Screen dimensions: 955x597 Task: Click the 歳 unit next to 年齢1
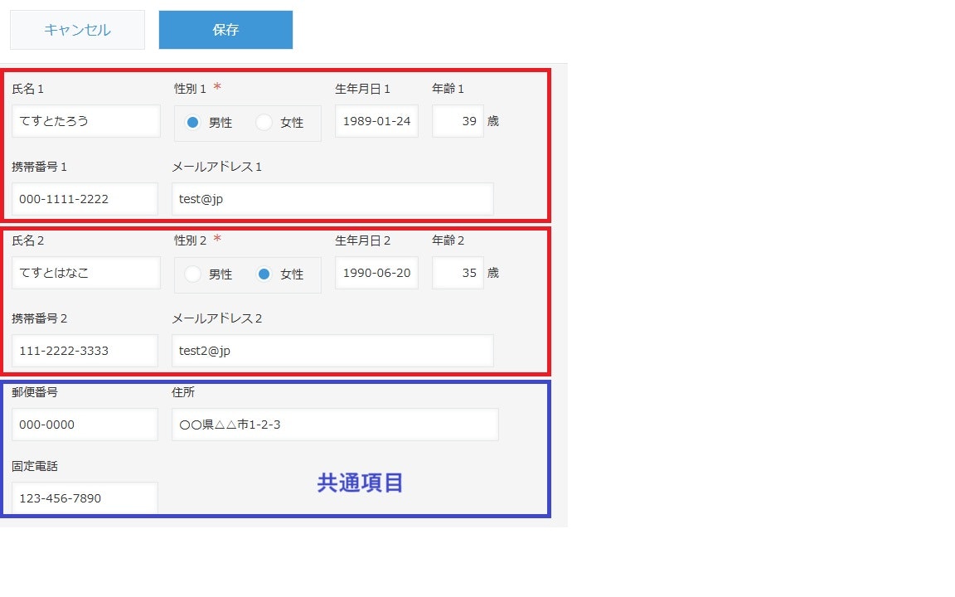pyautogui.click(x=493, y=121)
